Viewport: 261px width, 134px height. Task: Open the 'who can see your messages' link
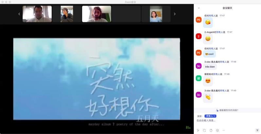227,110
